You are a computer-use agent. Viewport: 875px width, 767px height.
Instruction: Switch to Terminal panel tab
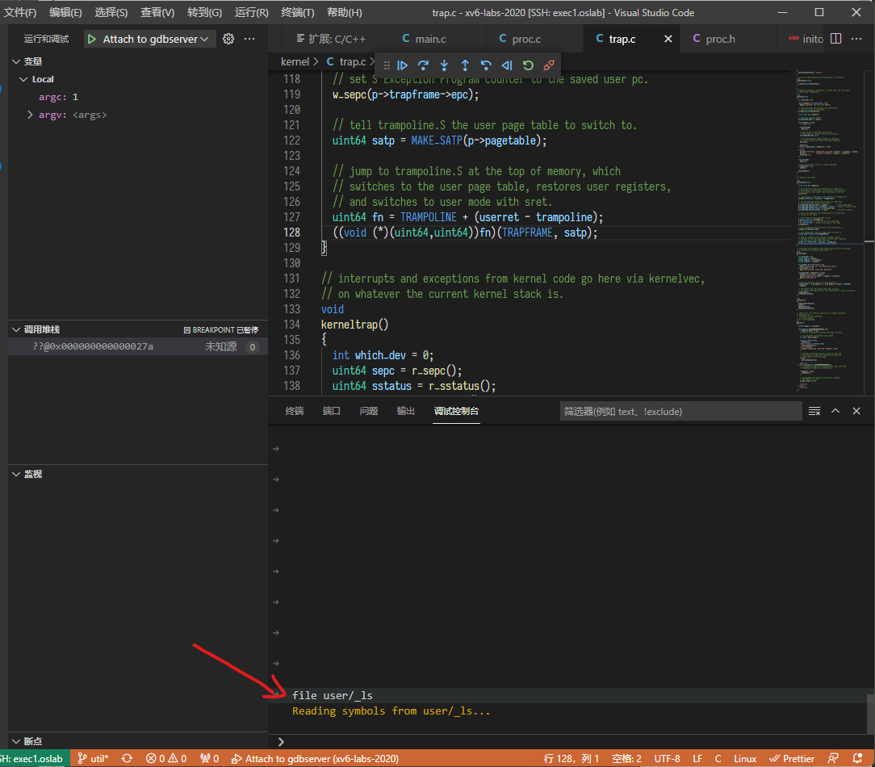(x=295, y=412)
